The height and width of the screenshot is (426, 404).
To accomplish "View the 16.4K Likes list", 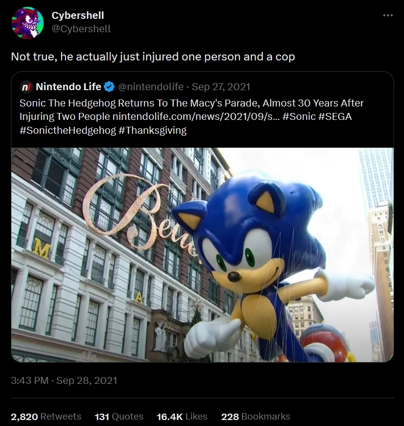I will pos(182,416).
